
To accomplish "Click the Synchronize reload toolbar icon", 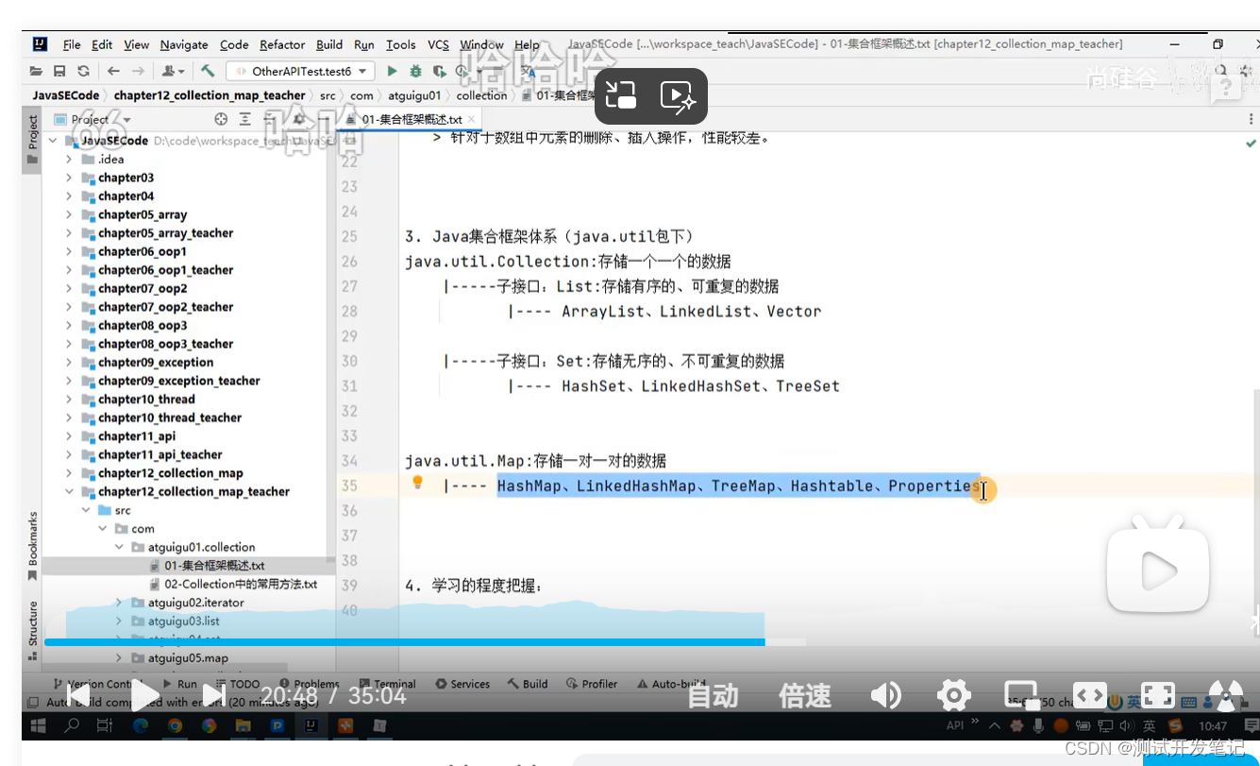I will point(83,71).
